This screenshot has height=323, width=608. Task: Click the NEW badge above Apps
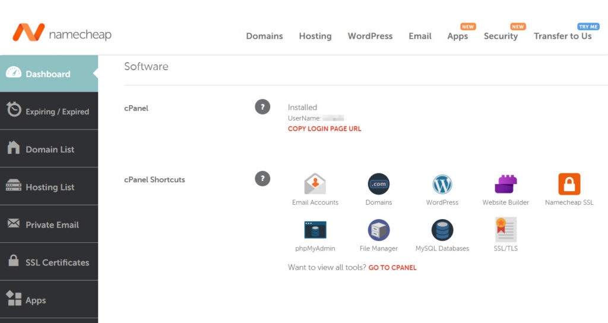pyautogui.click(x=468, y=27)
